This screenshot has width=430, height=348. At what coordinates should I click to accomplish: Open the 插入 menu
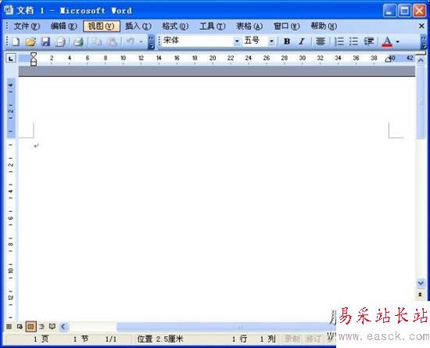[x=138, y=27]
